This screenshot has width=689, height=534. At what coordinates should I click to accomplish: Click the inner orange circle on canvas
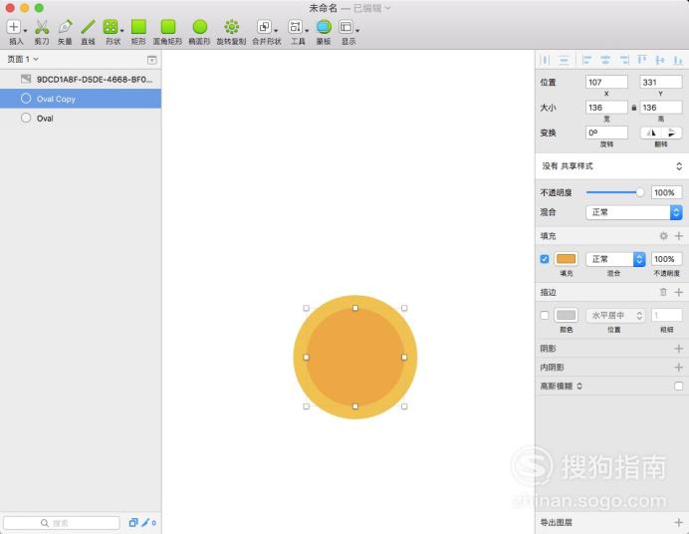point(355,358)
